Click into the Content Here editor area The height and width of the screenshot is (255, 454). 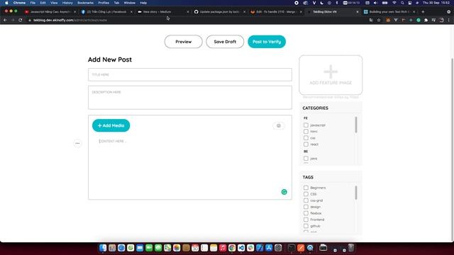point(190,165)
